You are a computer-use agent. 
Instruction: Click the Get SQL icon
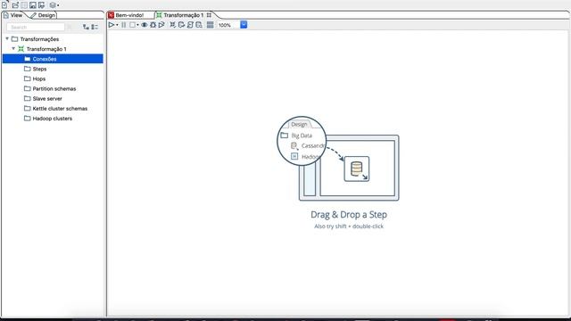tap(190, 25)
